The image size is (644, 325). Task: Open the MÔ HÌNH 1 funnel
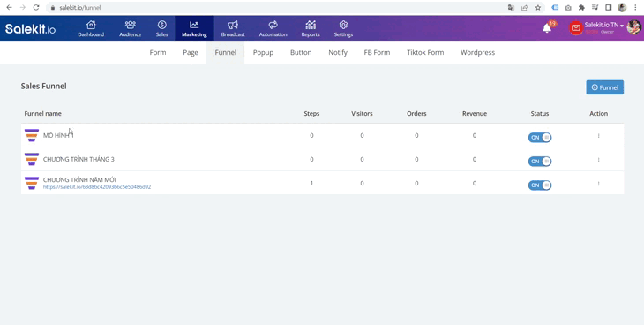pyautogui.click(x=58, y=135)
